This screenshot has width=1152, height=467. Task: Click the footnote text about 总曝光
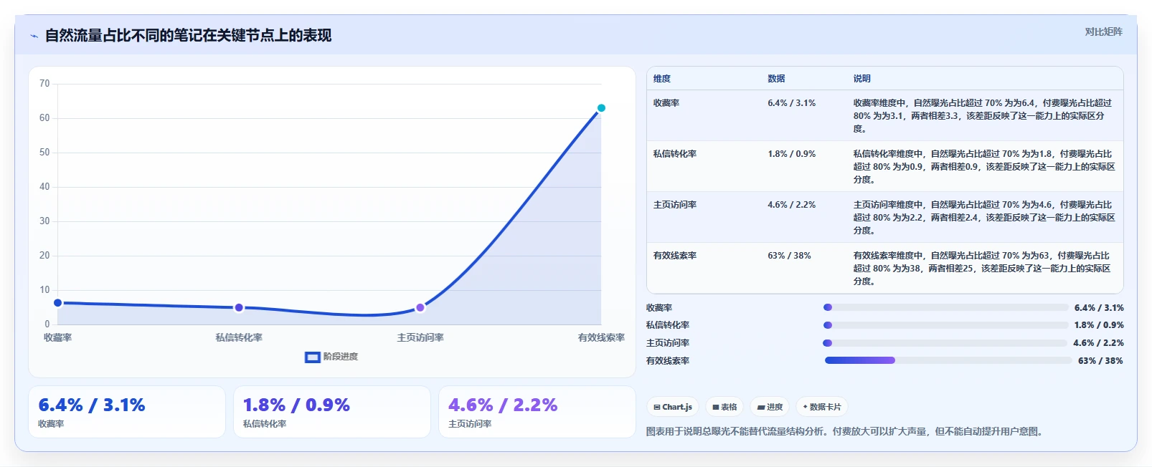[x=845, y=431]
